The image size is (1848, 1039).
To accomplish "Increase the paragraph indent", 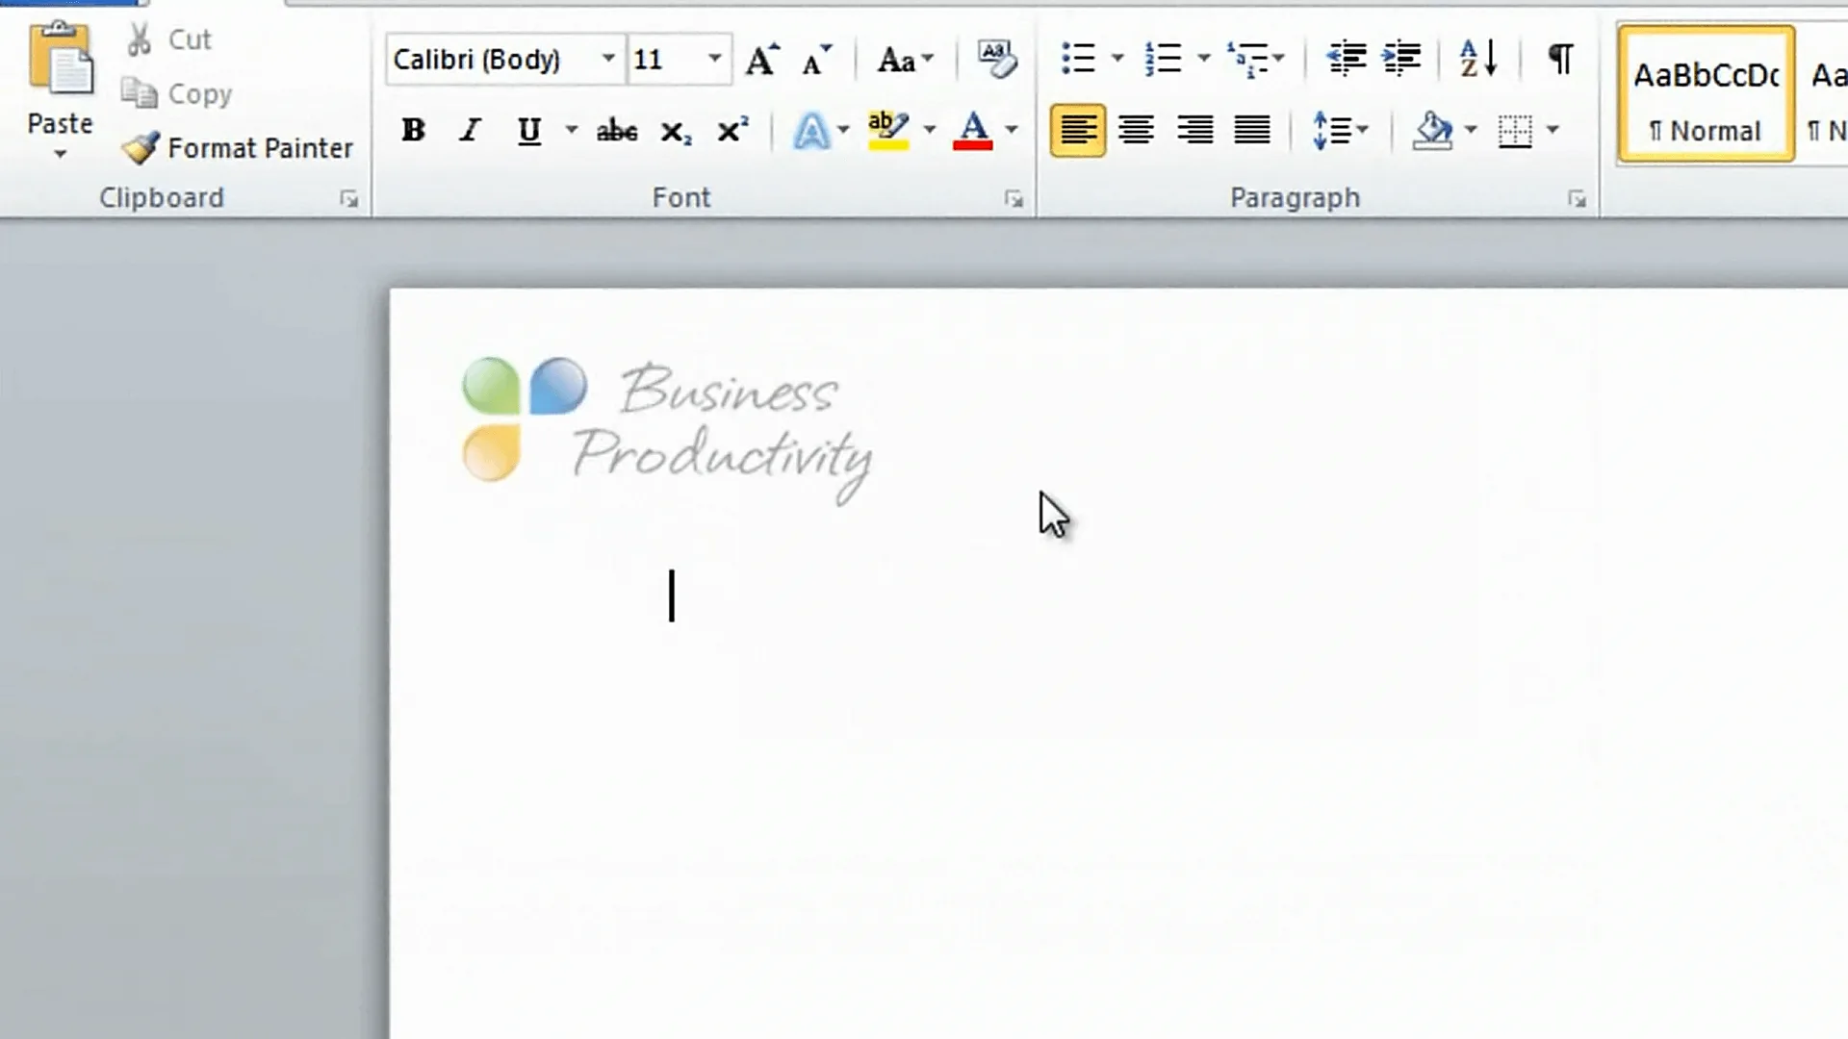I will pyautogui.click(x=1401, y=60).
